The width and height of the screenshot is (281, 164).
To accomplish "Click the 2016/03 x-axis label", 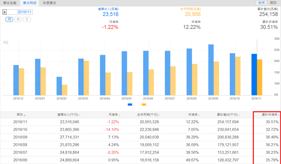I will [83, 99].
